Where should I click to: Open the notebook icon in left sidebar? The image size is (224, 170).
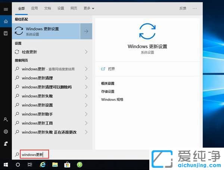click(6, 34)
